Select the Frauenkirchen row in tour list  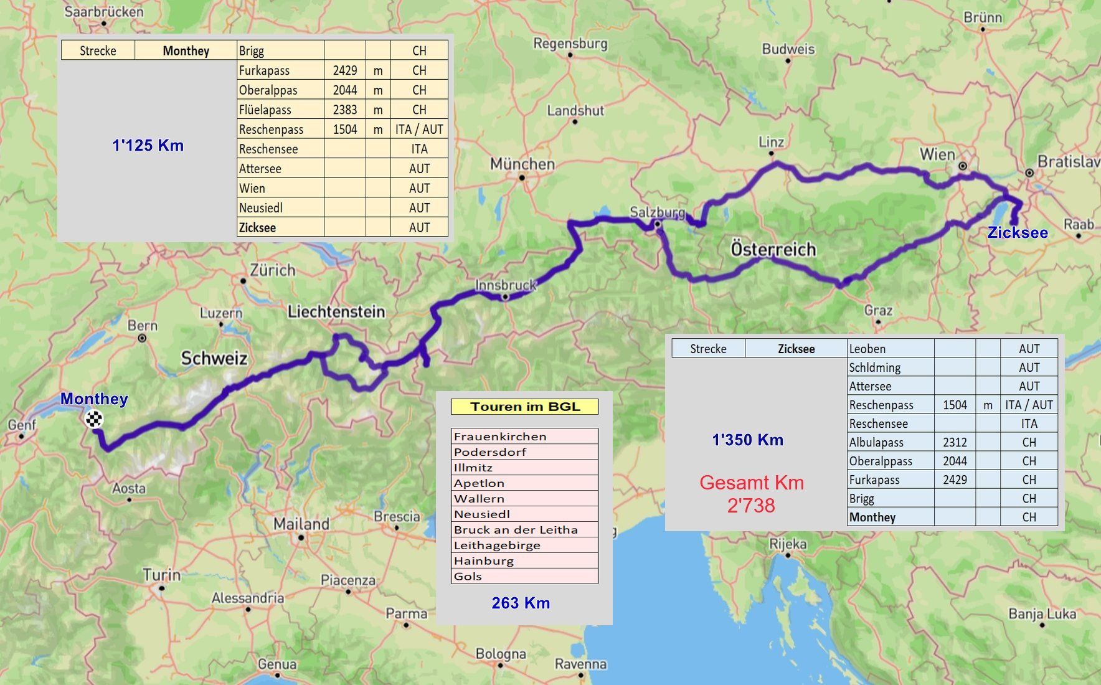[524, 437]
